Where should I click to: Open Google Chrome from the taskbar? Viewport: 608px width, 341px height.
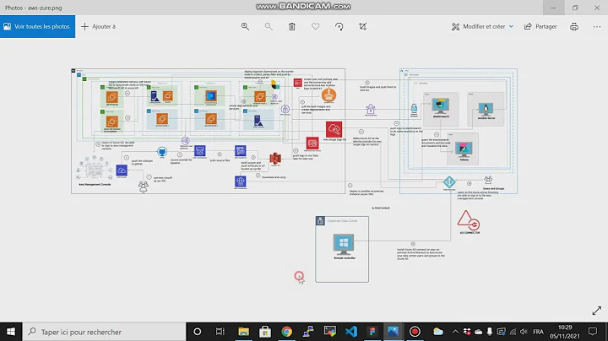pyautogui.click(x=287, y=332)
